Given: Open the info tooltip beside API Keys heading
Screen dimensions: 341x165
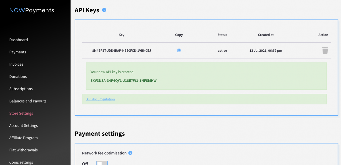Looking at the screenshot, I should (x=104, y=10).
